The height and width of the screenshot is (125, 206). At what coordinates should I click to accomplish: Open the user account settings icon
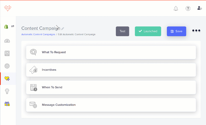[x=200, y=8]
